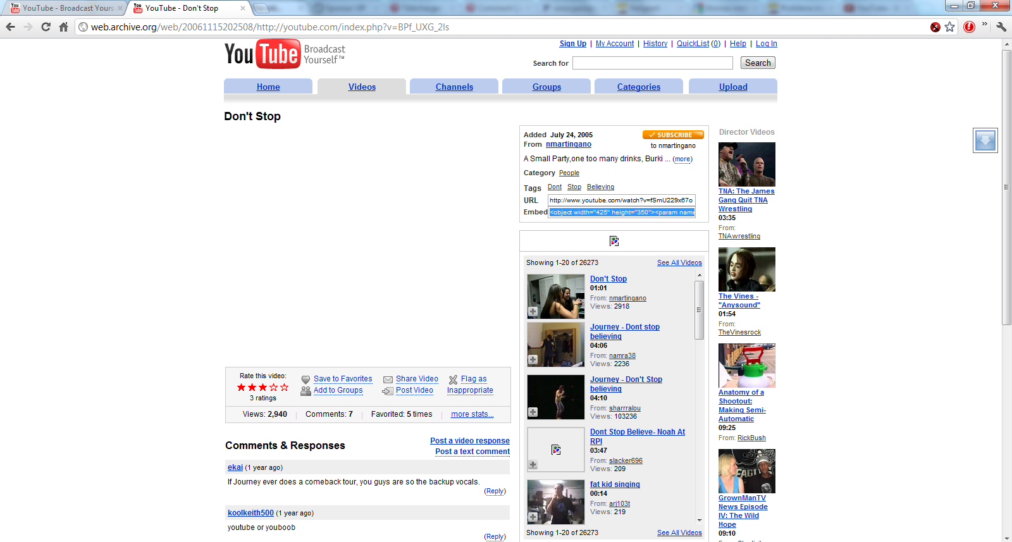The width and height of the screenshot is (1012, 542).
Task: Click the Save to Favorites heart icon
Action: 305,379
